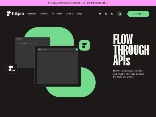
Task: Click the HTTPie AI 2.0 waiting list banner
Action: 78,3
